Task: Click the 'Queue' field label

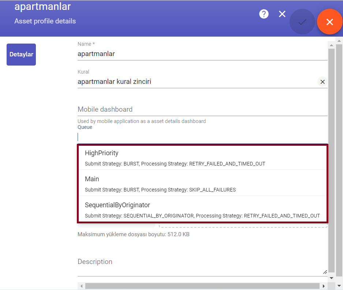Action: [x=85, y=127]
